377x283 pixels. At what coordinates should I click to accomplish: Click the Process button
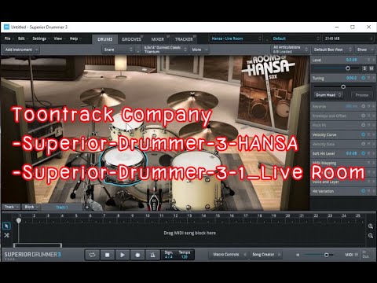(362, 95)
